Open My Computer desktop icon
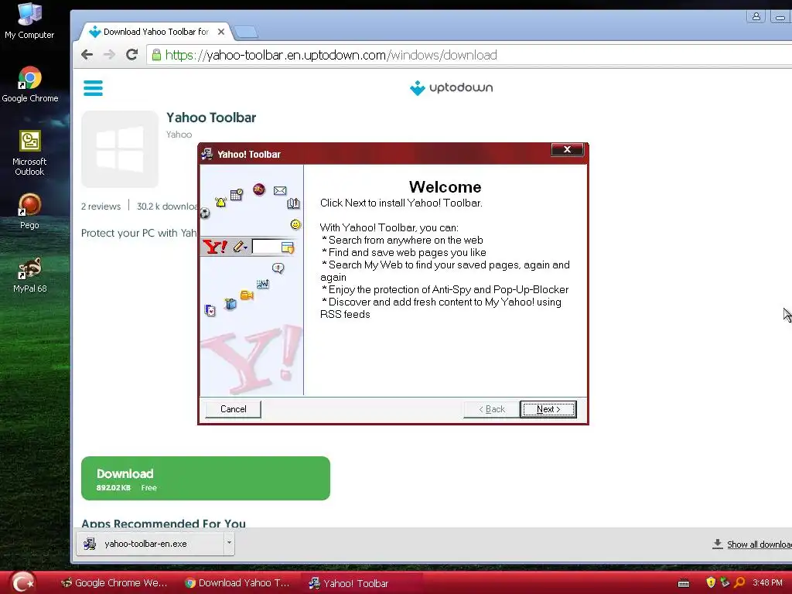This screenshot has height=594, width=792. click(29, 21)
